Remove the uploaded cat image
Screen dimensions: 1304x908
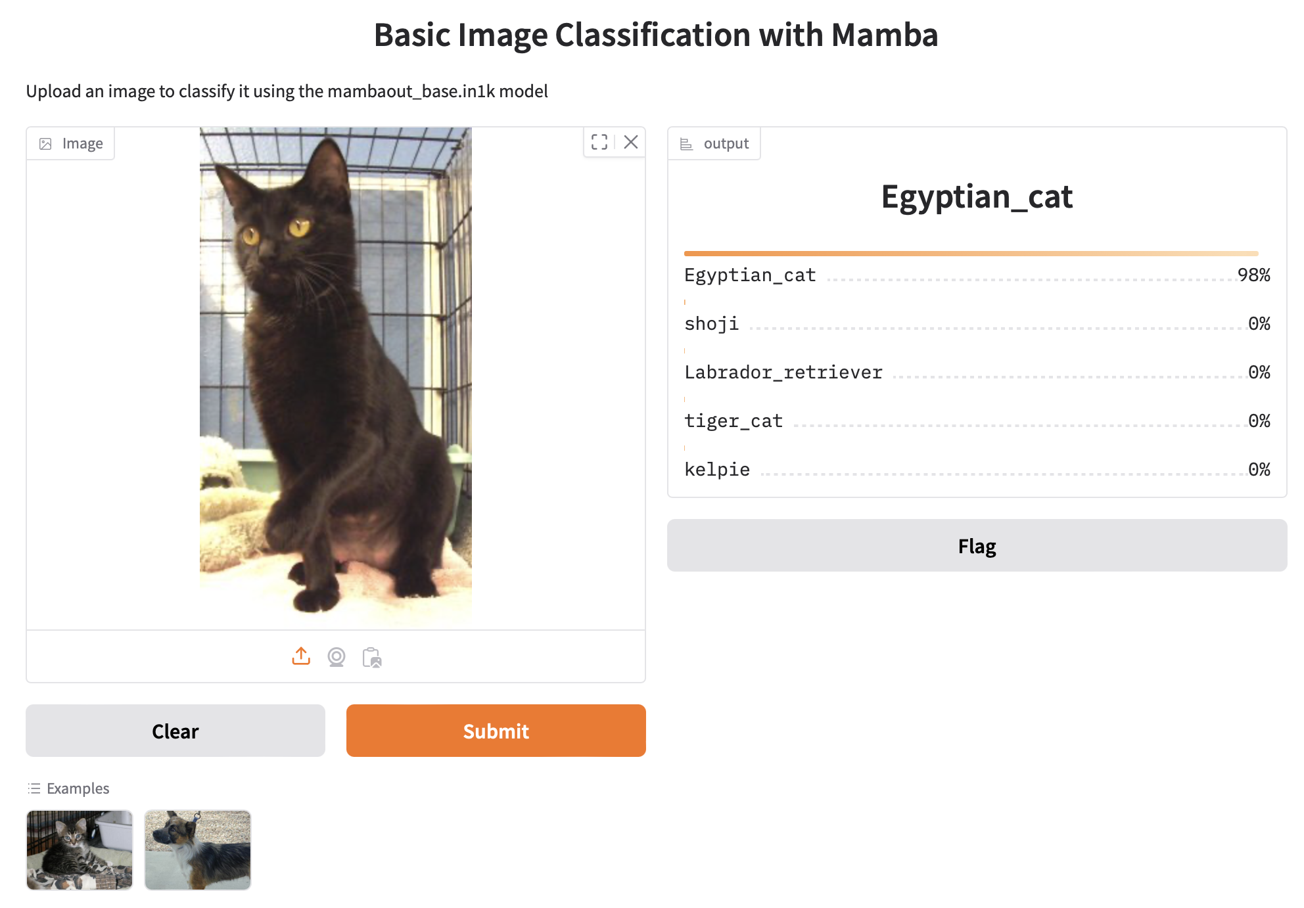[x=631, y=142]
